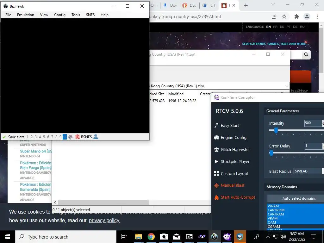Click the green checkmark in BizHawk status bar
The height and width of the screenshot is (243, 324).
pyautogui.click(x=4, y=137)
